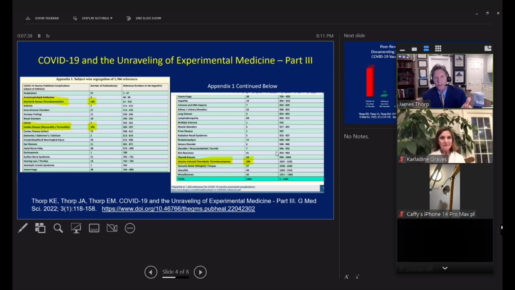Click the Thorp KE citation text on slide
The height and width of the screenshot is (290, 515).
[x=174, y=205]
